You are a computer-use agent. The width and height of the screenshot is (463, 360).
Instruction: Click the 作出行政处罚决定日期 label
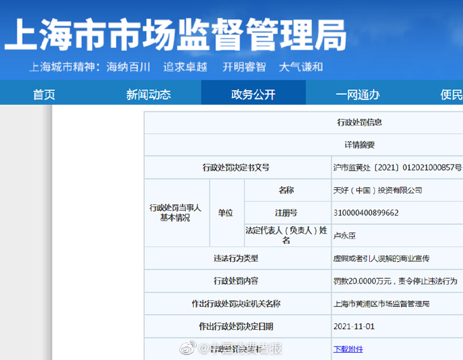236,326
